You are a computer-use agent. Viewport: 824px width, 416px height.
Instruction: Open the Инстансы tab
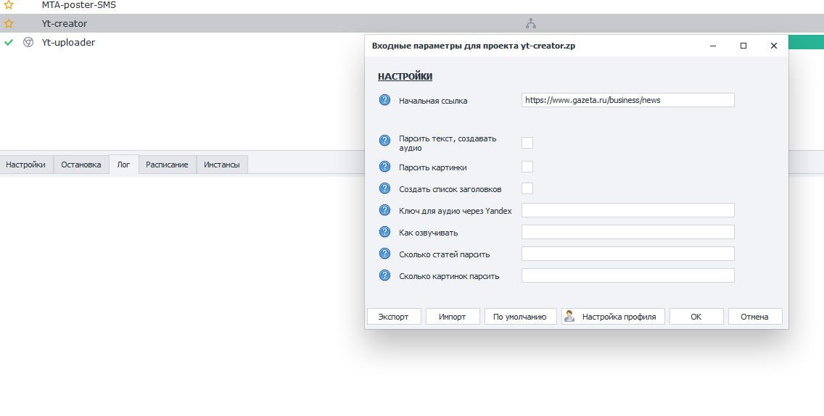pos(221,165)
